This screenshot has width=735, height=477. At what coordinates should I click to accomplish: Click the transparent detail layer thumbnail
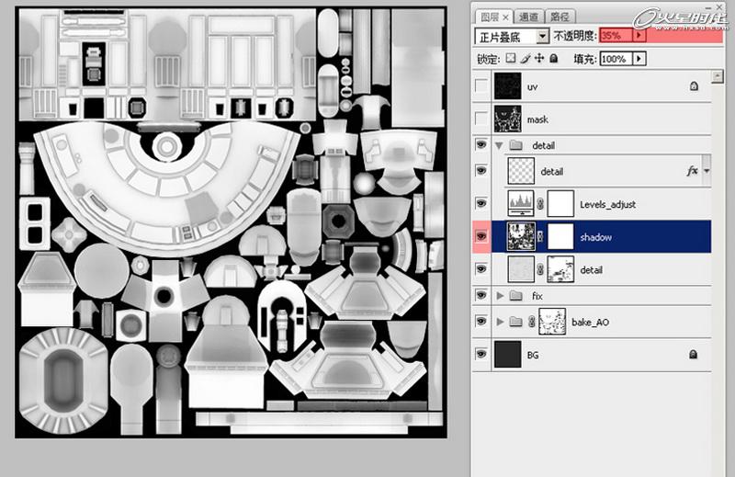pyautogui.click(x=521, y=171)
